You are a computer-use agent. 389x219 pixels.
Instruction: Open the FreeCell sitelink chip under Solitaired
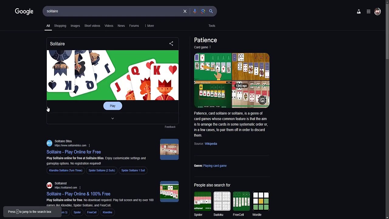click(x=92, y=212)
